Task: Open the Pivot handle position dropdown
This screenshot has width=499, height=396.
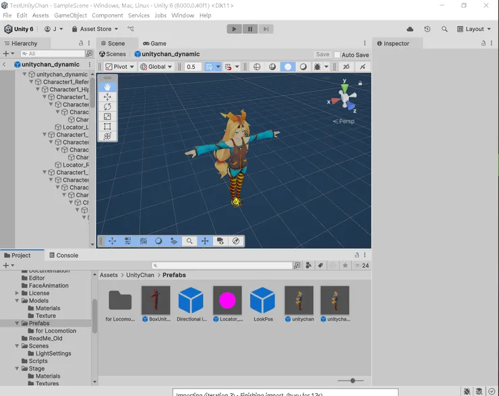Action: (120, 67)
